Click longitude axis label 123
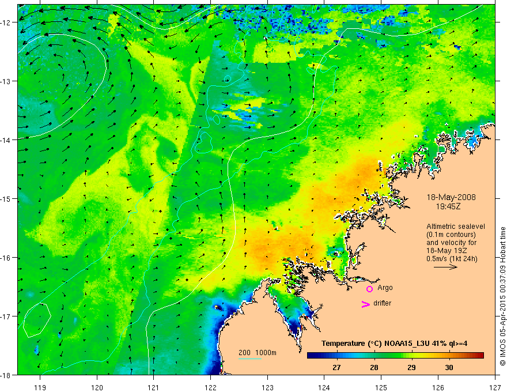This screenshot has width=507, height=392. (267, 387)
